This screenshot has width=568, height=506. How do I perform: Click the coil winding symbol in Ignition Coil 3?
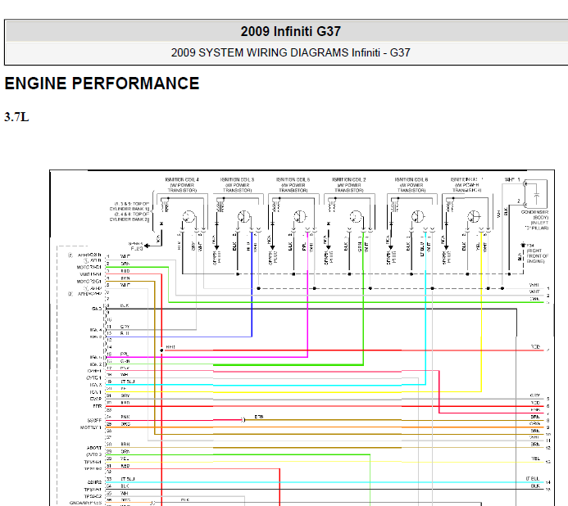220,206
